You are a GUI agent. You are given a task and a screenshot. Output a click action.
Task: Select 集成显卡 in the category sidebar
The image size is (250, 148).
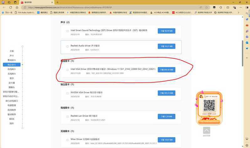[x=12, y=60]
